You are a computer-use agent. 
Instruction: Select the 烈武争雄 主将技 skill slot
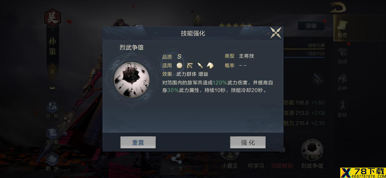[x=312, y=154]
